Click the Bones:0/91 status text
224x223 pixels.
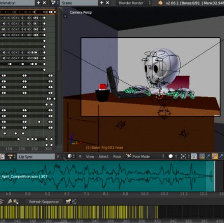point(190,3)
